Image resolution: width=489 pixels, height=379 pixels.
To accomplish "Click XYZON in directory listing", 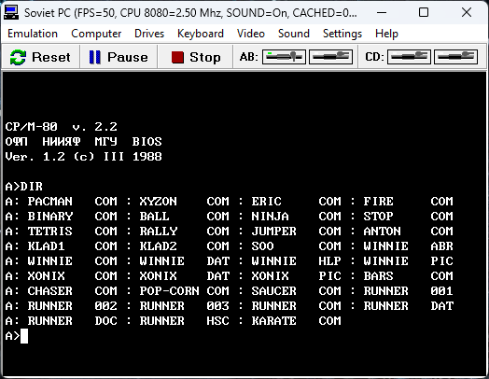I will click(x=158, y=202).
